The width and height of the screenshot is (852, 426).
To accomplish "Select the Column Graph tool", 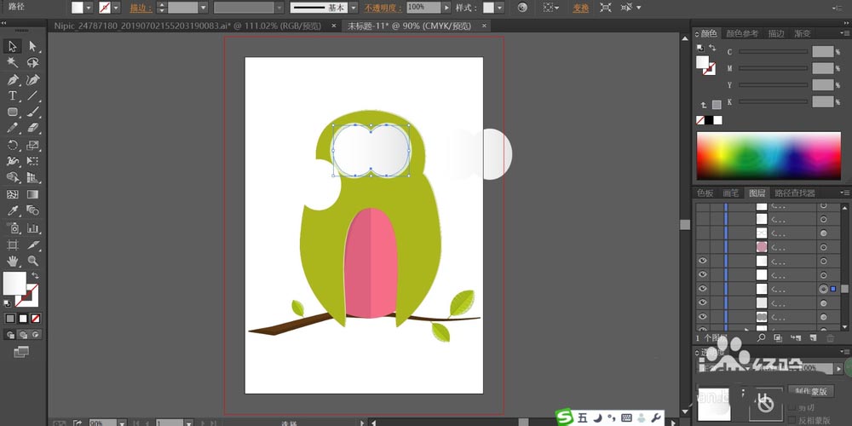I will pos(32,227).
